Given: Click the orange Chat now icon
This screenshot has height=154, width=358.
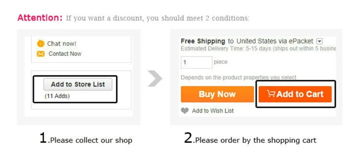Looking at the screenshot, I should pyautogui.click(x=41, y=44).
